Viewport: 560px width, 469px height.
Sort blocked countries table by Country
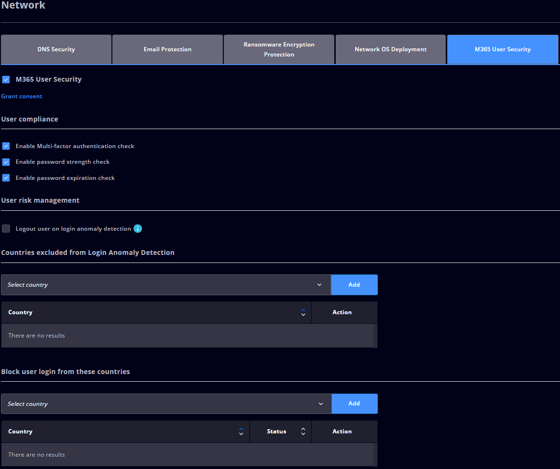click(x=241, y=431)
